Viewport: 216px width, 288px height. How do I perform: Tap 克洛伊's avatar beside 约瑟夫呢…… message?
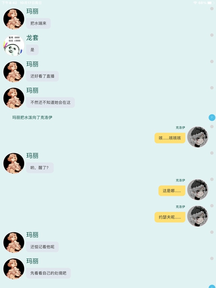tap(198, 216)
